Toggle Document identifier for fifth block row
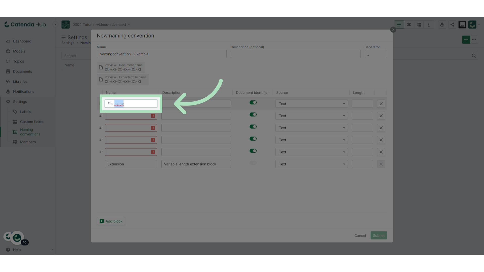Image resolution: width=484 pixels, height=272 pixels. pyautogui.click(x=253, y=151)
